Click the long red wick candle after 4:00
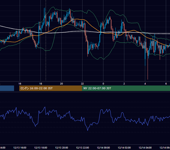The height and width of the screenshot is (150, 170). tap(148, 64)
